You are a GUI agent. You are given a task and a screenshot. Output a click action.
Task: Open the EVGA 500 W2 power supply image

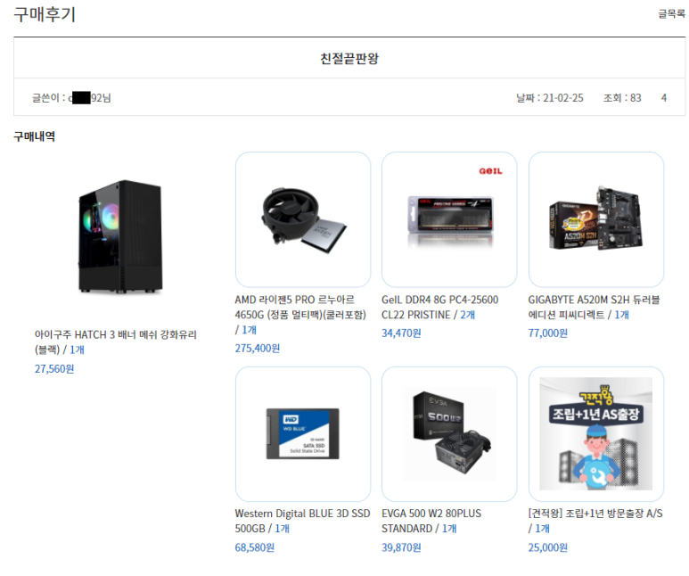pos(449,434)
